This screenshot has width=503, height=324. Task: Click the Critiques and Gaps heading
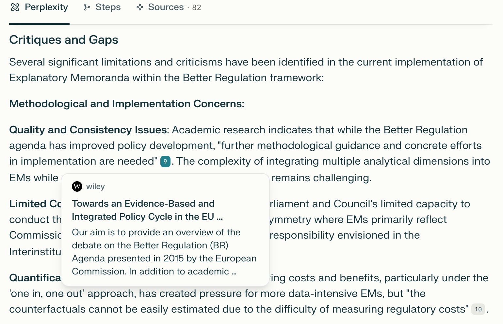point(64,40)
